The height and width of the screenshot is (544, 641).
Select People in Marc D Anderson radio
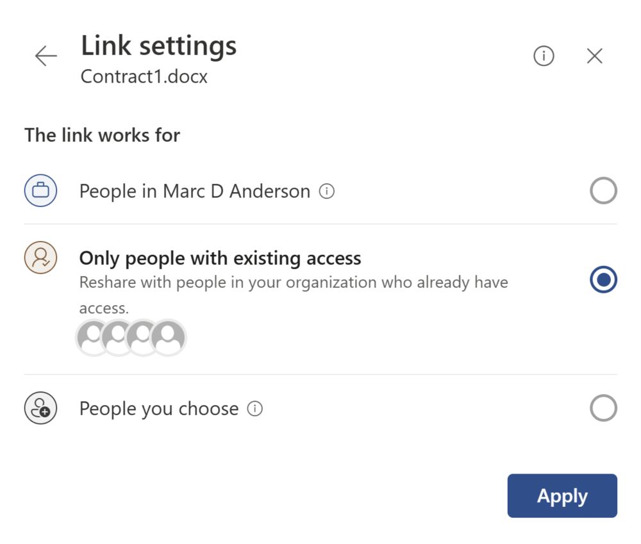(603, 190)
